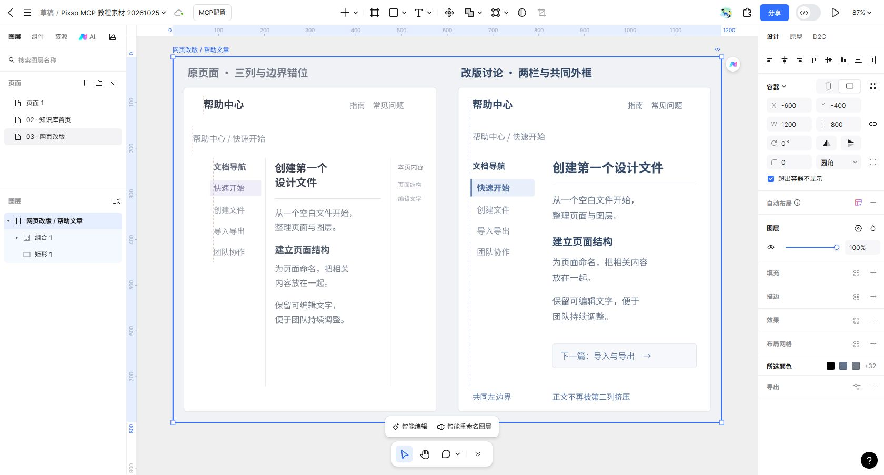The width and height of the screenshot is (884, 475).
Task: Open the 圆角 corner type dropdown
Action: click(839, 163)
